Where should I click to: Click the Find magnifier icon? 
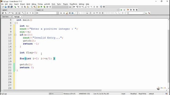coord(32,7)
